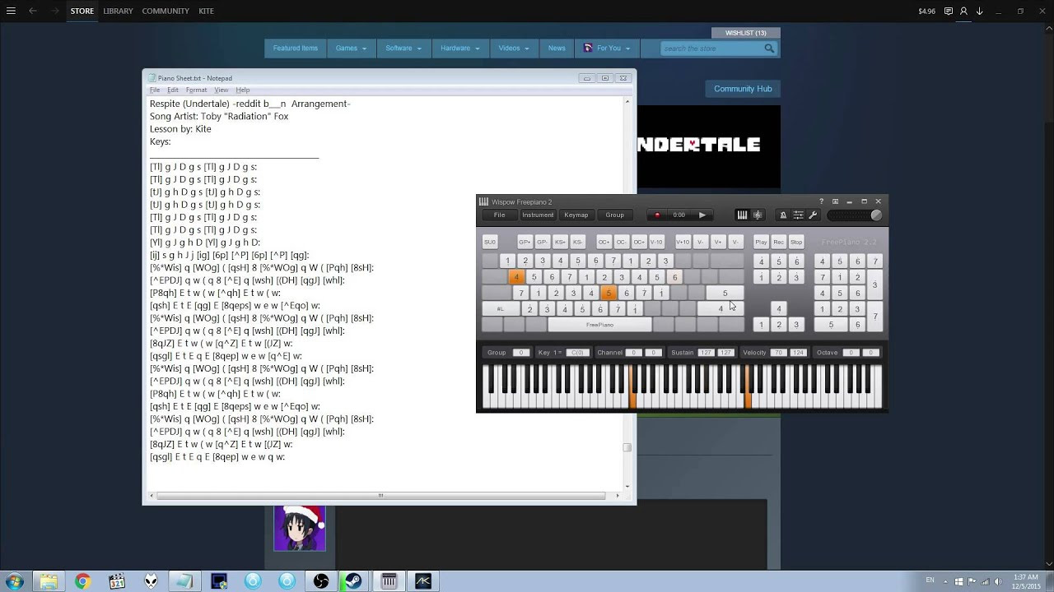The image size is (1054, 592).
Task: Open the WISHLIST (13) button
Action: point(745,33)
